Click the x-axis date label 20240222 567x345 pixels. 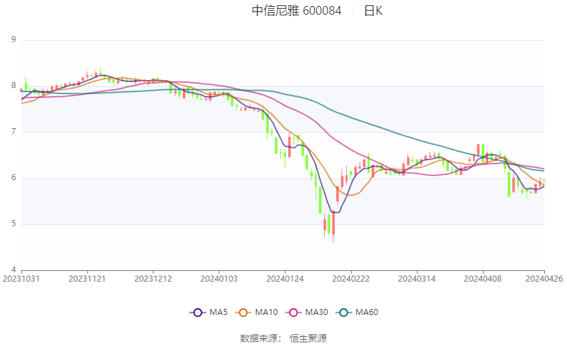[x=351, y=279]
